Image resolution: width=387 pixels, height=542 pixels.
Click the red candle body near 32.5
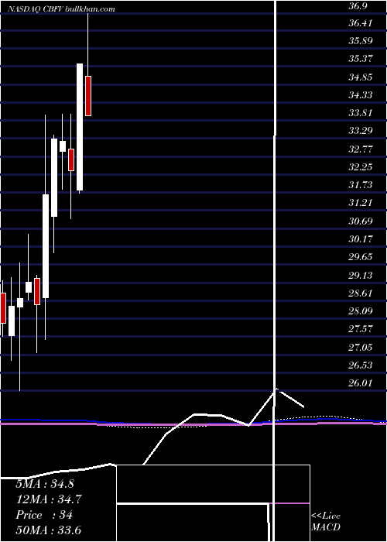click(71, 160)
